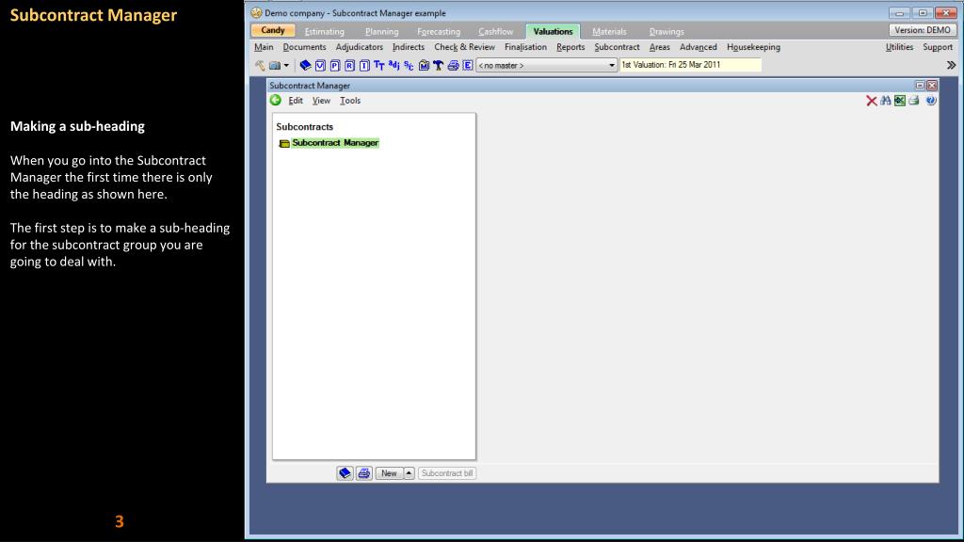Switch to the Cashflow tab
The height and width of the screenshot is (542, 964).
pyautogui.click(x=495, y=31)
